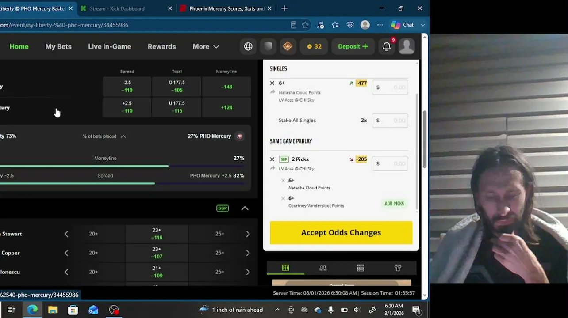Go to the Home section
Screen dimensions: 568x318
(x=19, y=46)
